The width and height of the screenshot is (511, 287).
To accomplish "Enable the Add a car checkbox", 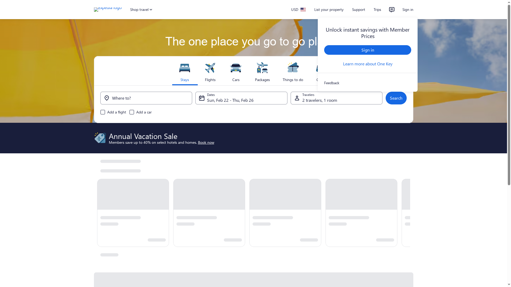I will point(132,112).
